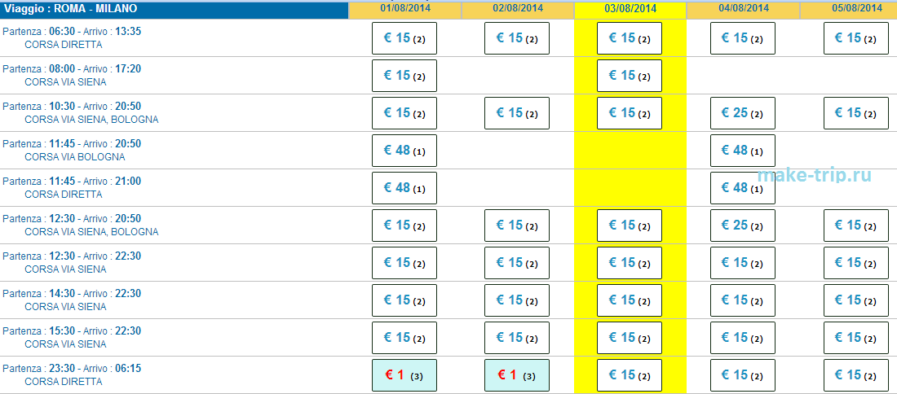Screen dimensions: 897x394
Task: Select 01/08/2014 date column header
Action: (404, 9)
